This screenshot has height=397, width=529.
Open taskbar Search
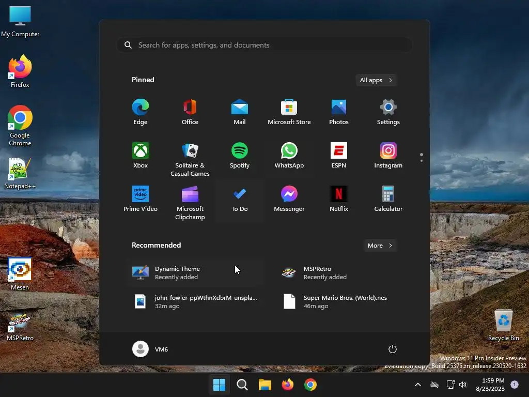tap(242, 385)
